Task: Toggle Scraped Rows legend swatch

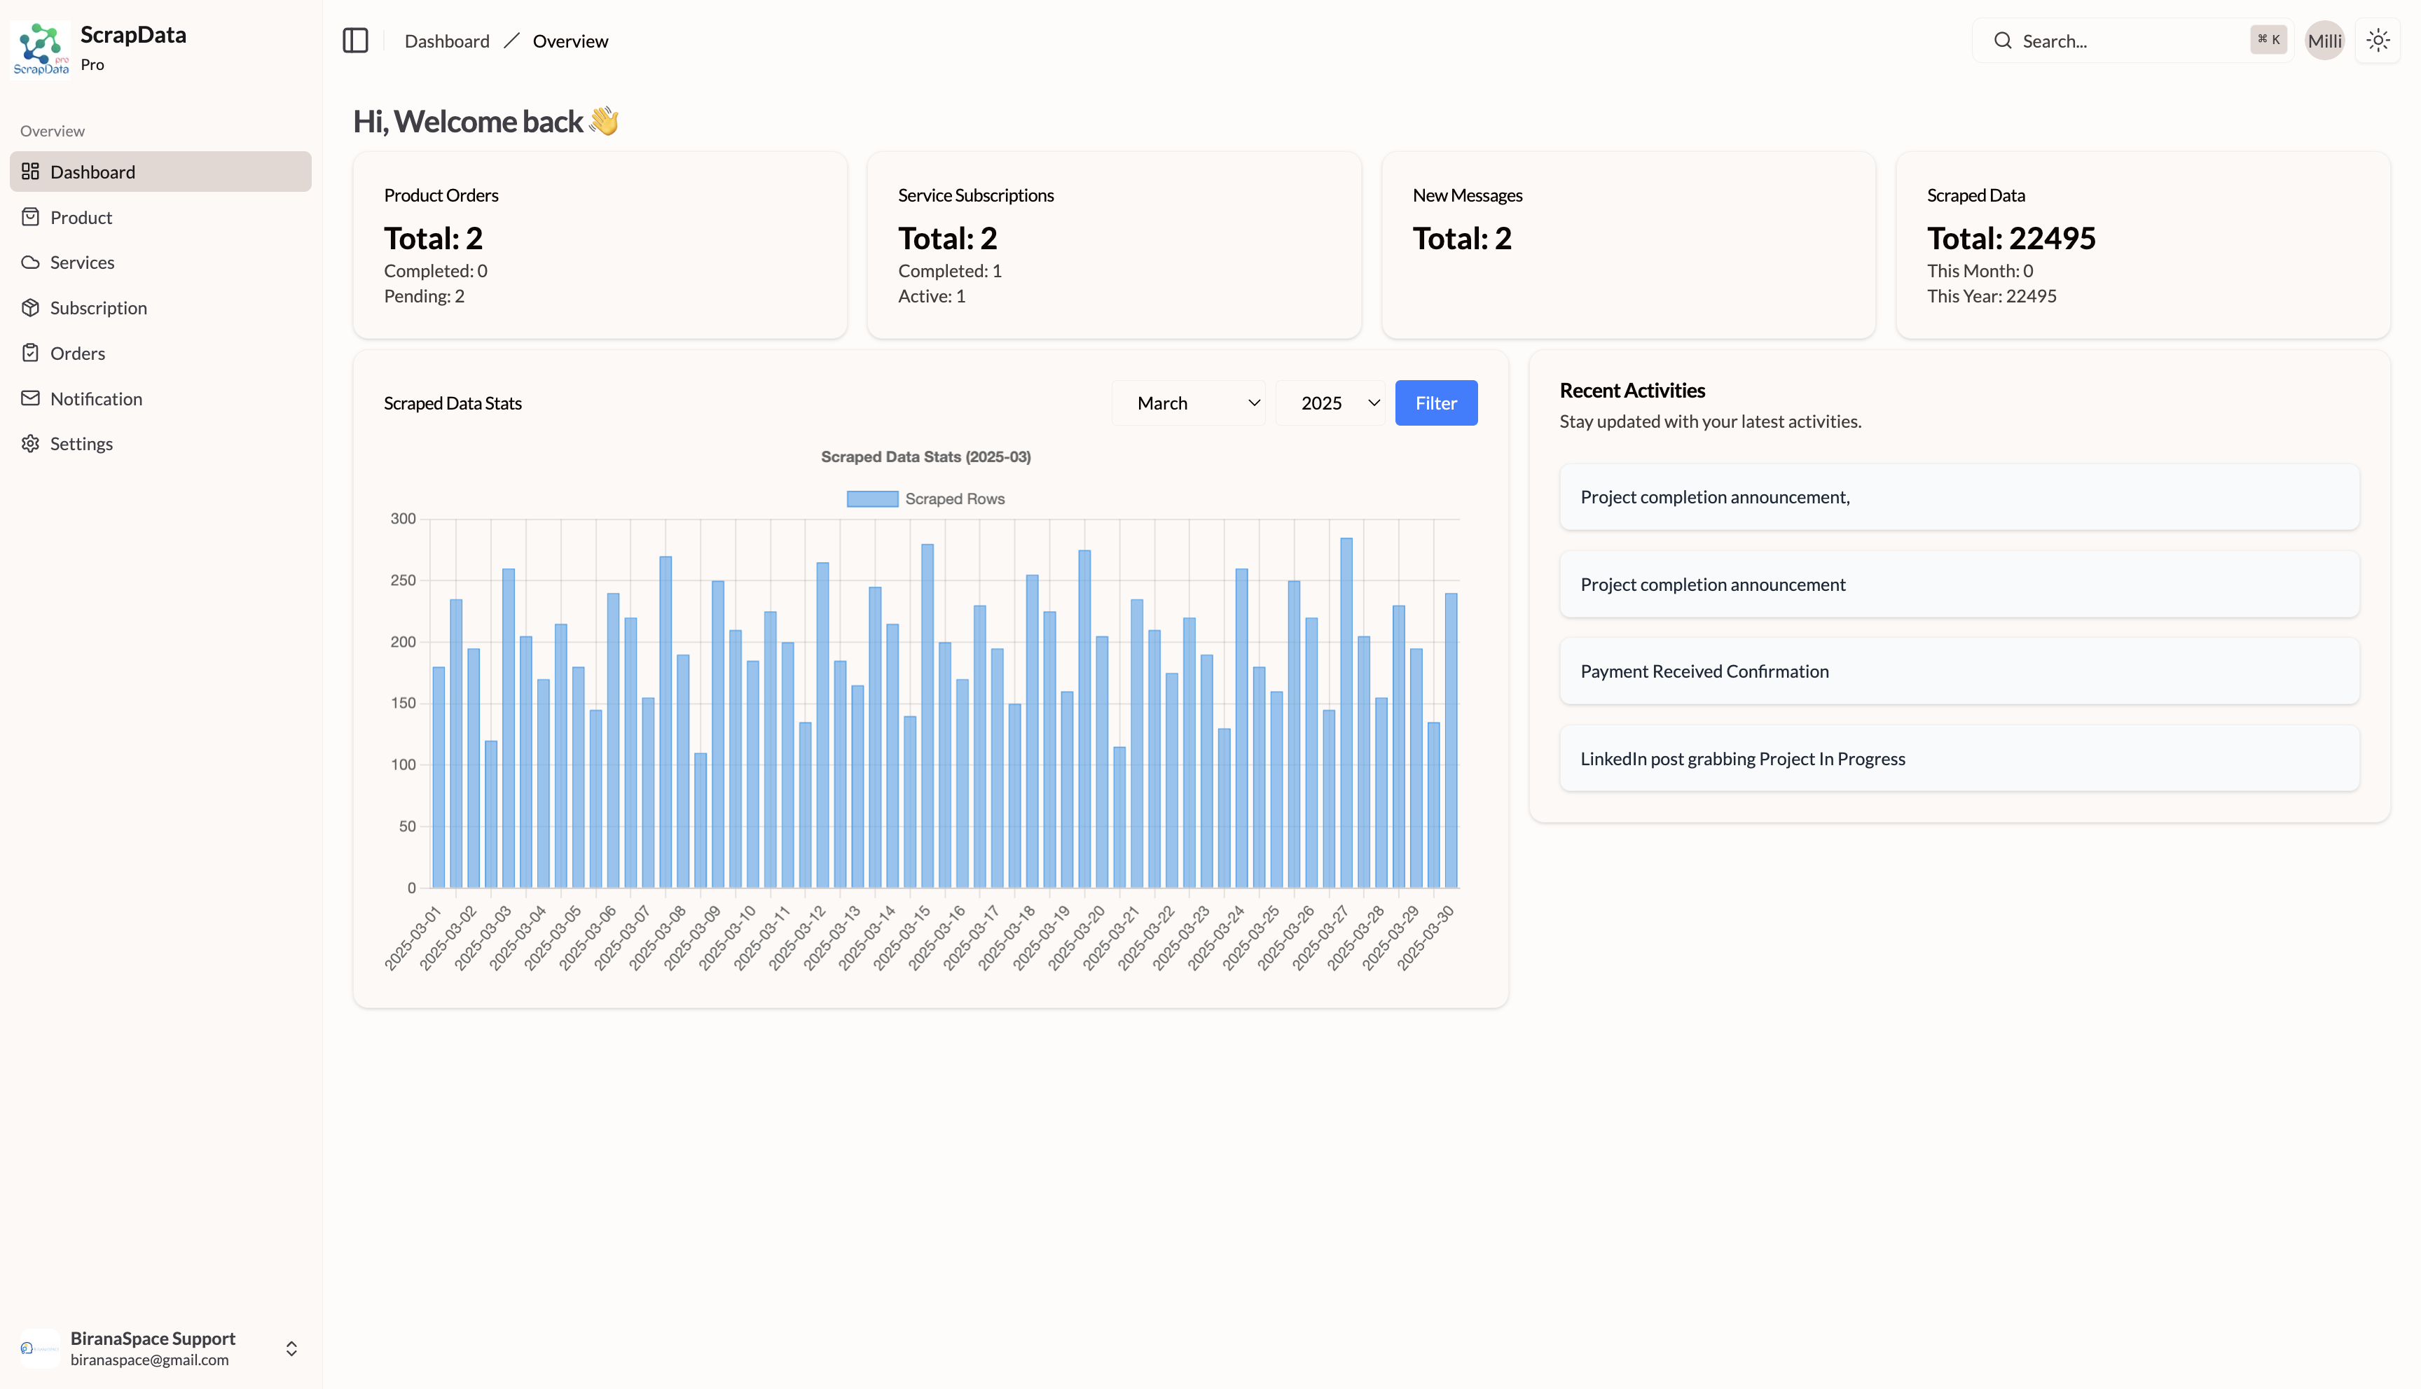Action: tap(872, 499)
